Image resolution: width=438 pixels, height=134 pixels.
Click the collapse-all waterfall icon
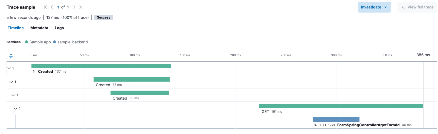point(11,56)
